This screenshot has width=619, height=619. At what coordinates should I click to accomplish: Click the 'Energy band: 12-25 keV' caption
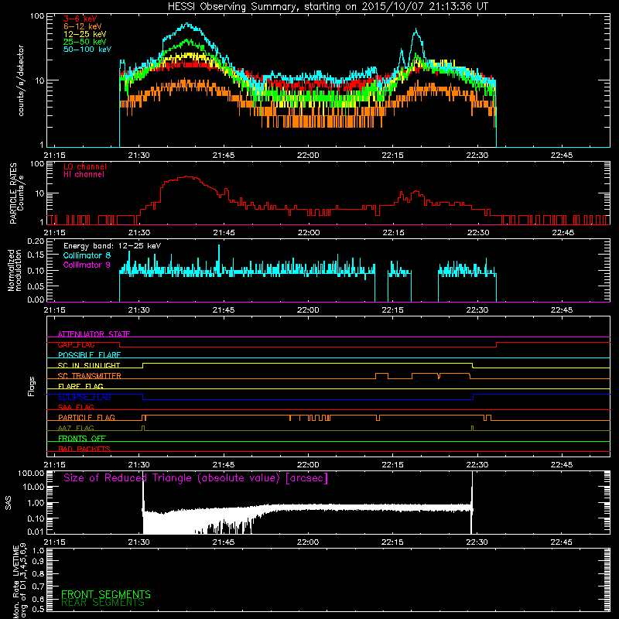[112, 246]
